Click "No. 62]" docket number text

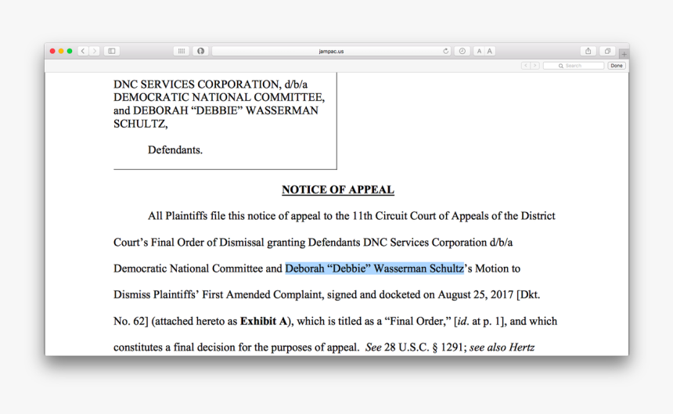131,322
